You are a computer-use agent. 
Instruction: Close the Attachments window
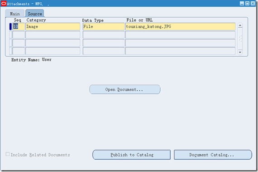pos(253,4)
